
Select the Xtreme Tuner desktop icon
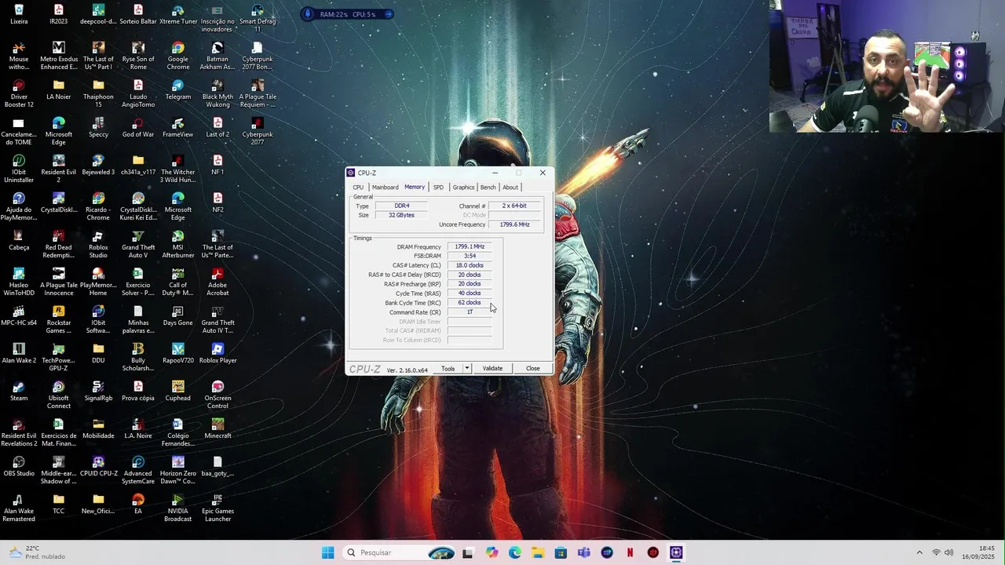(178, 15)
